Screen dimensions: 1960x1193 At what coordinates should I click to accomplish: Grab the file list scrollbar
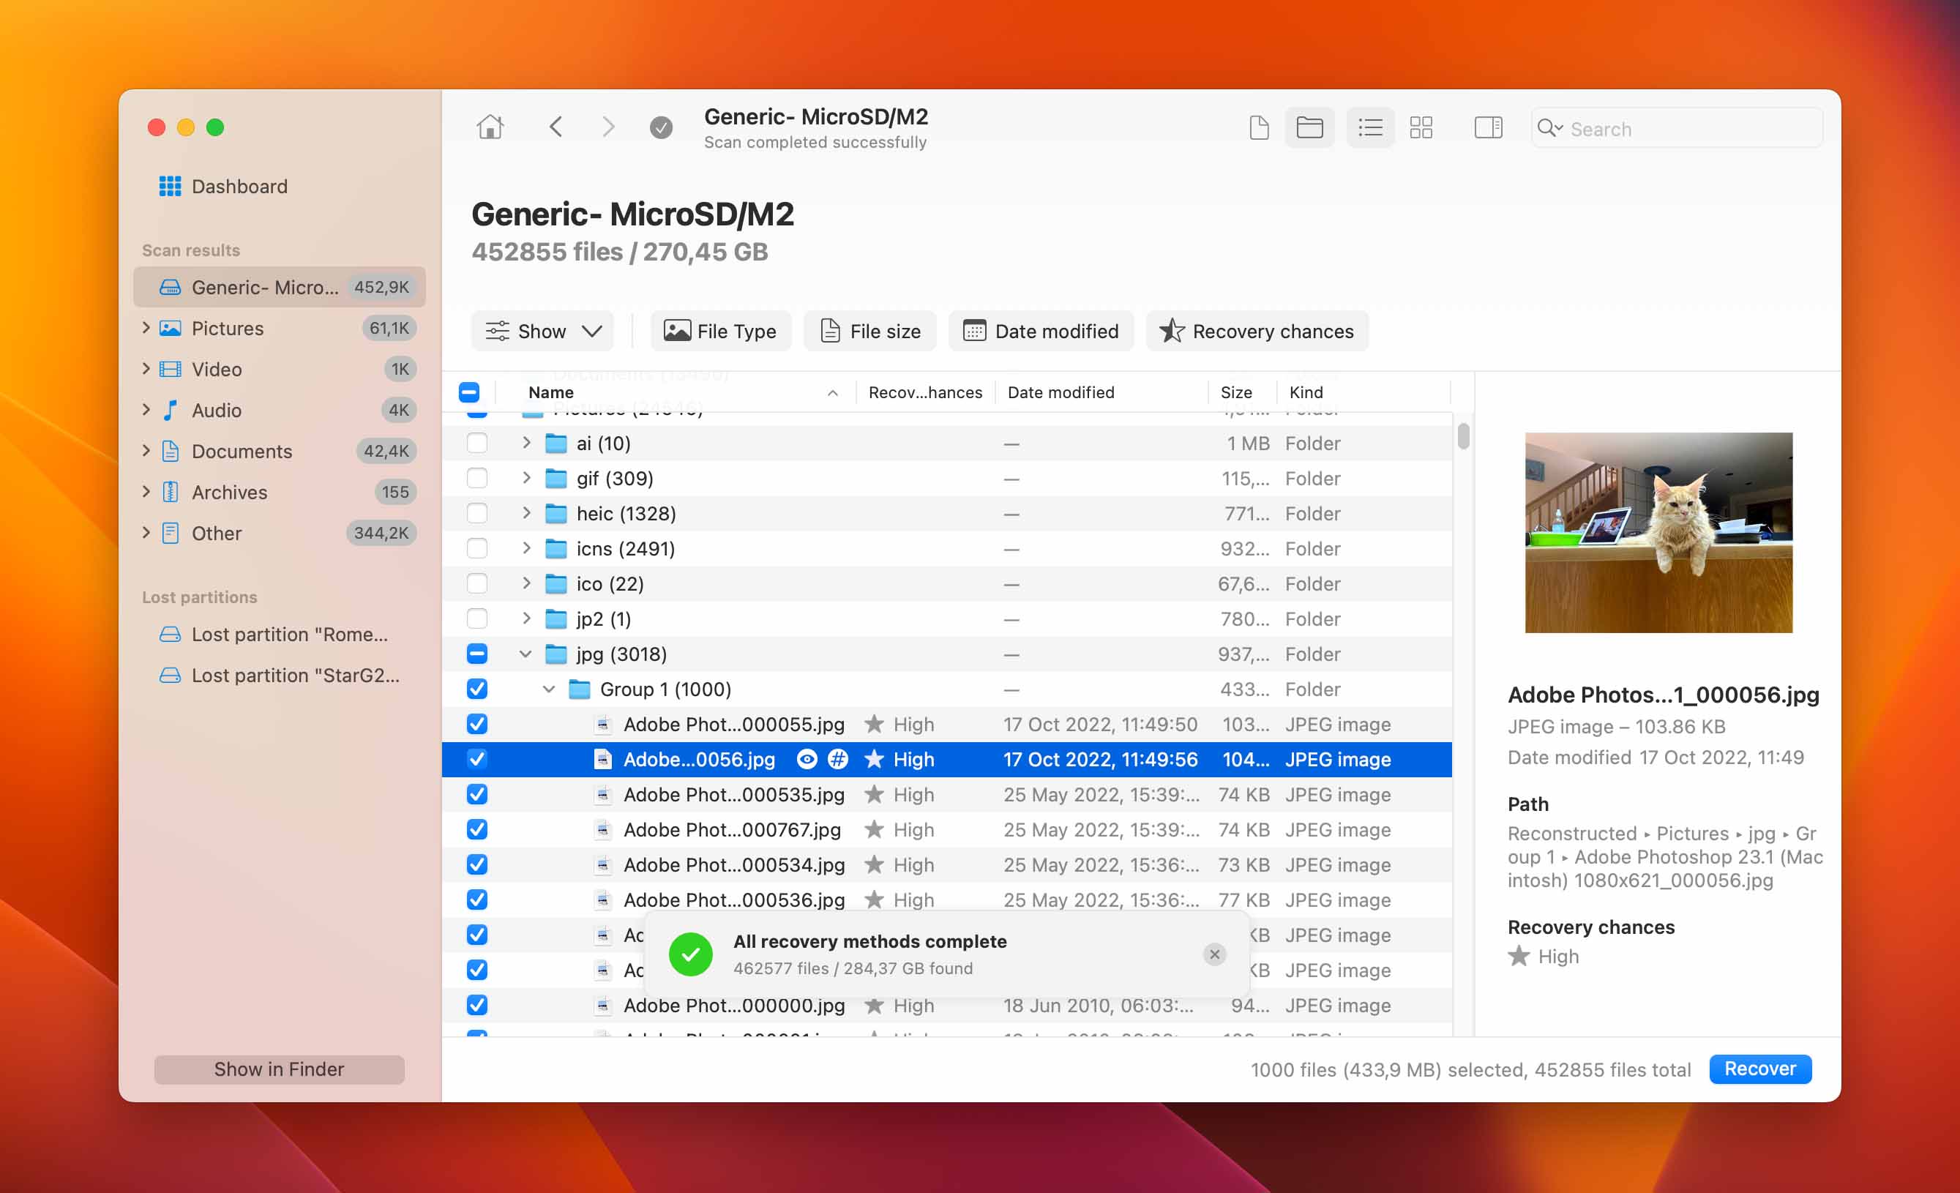(x=1463, y=437)
